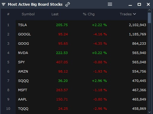Select the AAPL symbol
Image resolution: width=153 pixels, height=114 pixels.
[23, 99]
